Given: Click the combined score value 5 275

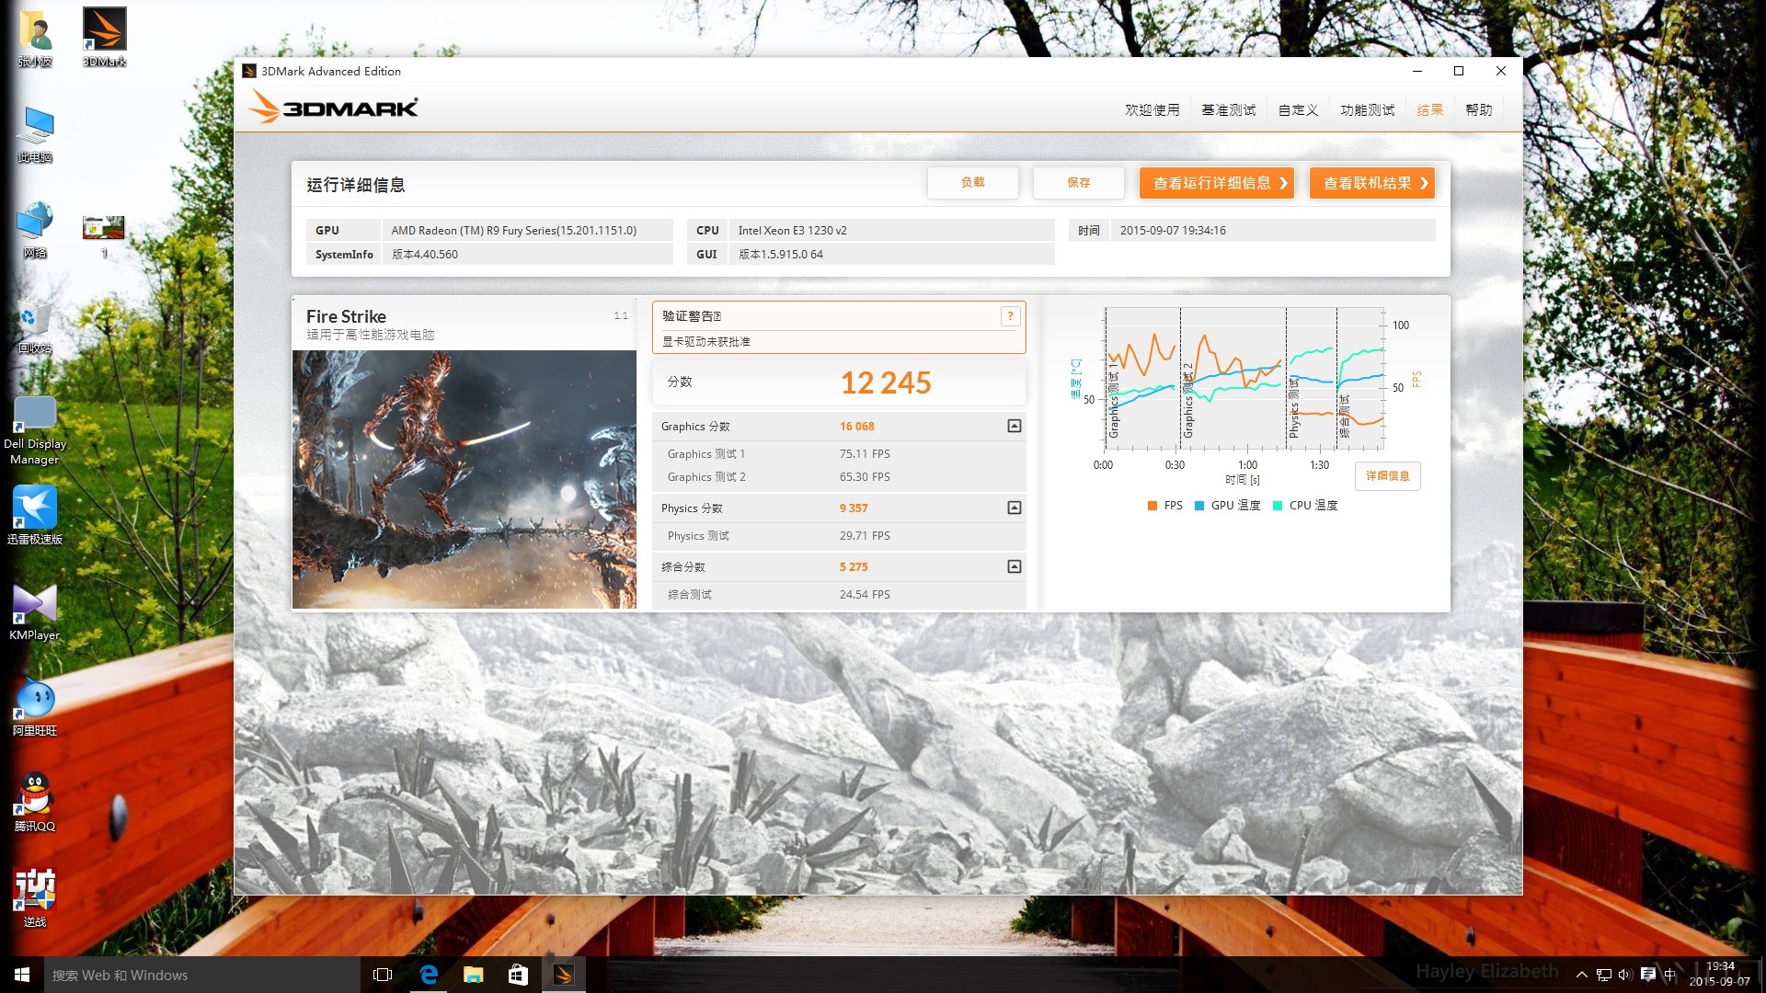Looking at the screenshot, I should pyautogui.click(x=854, y=567).
